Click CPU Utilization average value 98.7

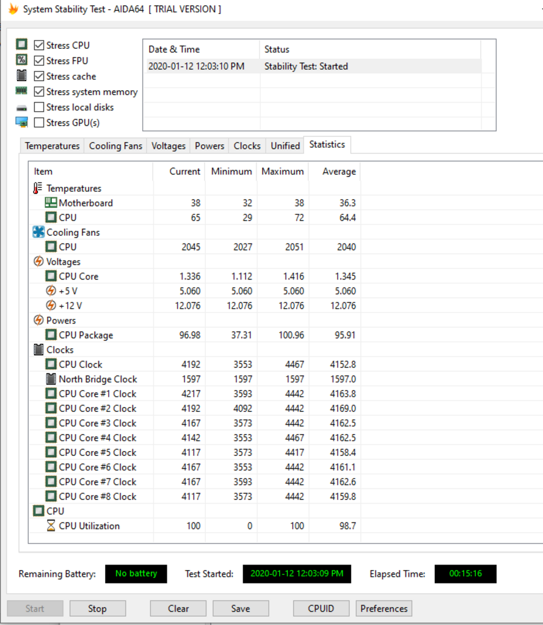tap(348, 526)
